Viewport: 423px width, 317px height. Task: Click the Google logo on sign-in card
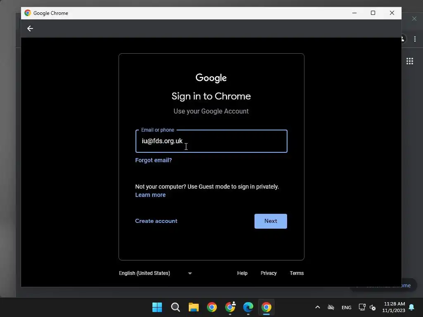[x=211, y=78]
